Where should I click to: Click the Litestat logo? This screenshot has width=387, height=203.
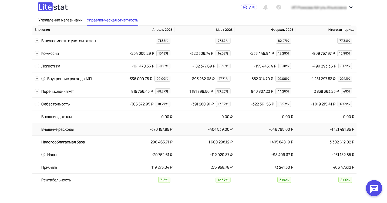pos(53,7)
